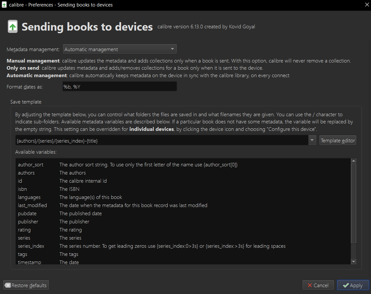
Task: Click the green arrow Sending books header icon
Action: pyautogui.click(x=13, y=27)
